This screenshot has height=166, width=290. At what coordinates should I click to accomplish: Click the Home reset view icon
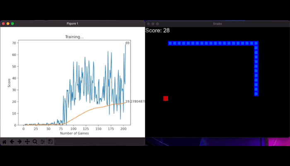4,142
